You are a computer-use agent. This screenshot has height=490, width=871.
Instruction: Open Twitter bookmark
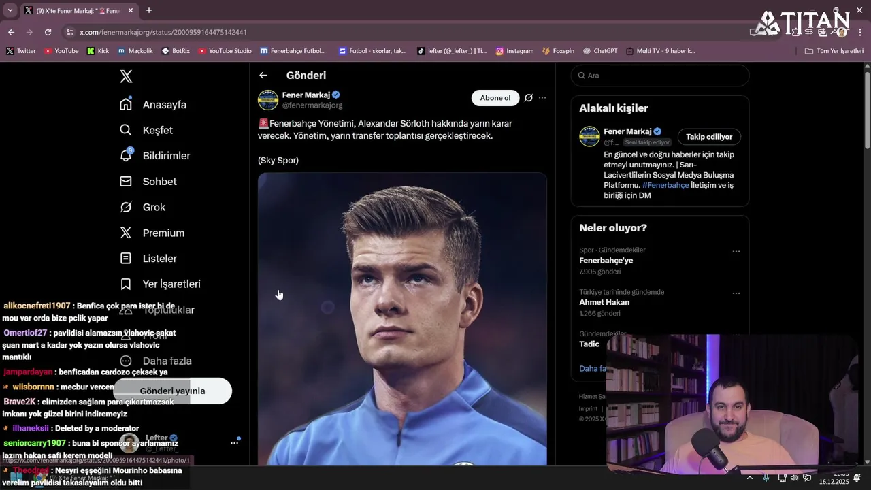click(21, 51)
